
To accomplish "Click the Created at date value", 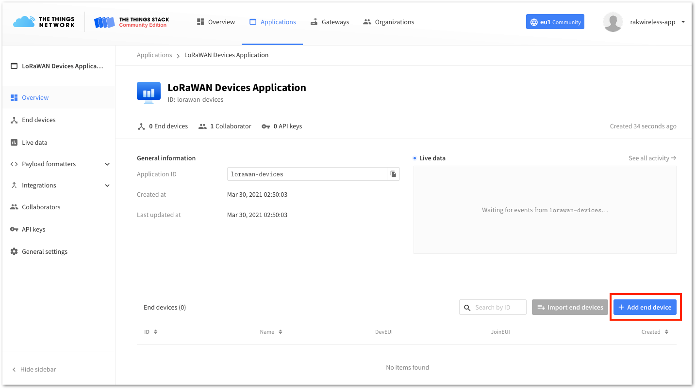I will (x=257, y=194).
